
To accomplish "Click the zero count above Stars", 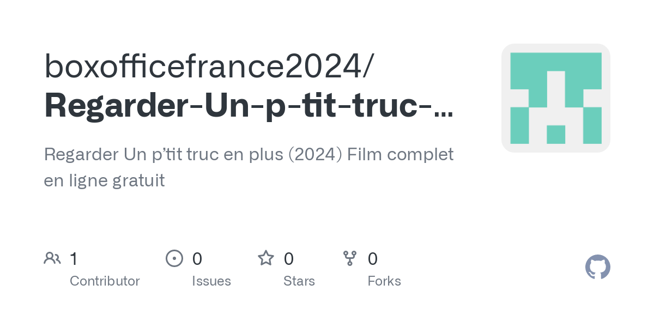I will click(289, 259).
